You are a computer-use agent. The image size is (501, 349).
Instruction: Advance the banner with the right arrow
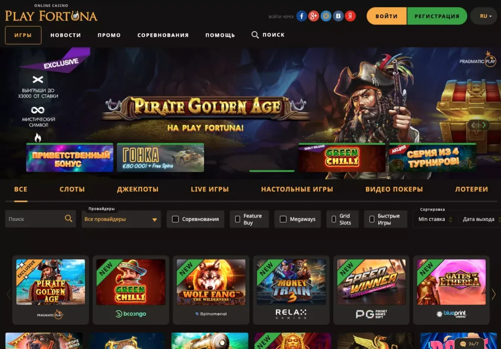point(484,125)
